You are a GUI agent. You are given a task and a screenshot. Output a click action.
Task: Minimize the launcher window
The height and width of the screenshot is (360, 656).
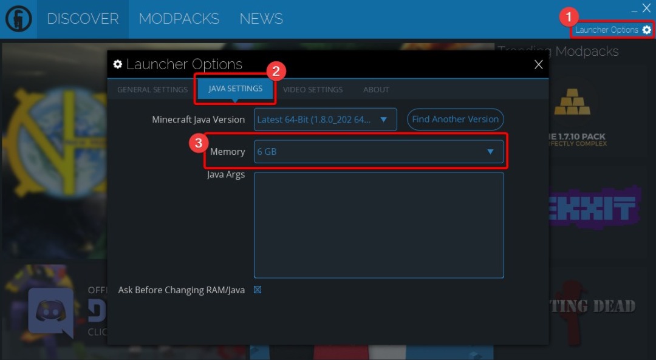click(x=634, y=9)
